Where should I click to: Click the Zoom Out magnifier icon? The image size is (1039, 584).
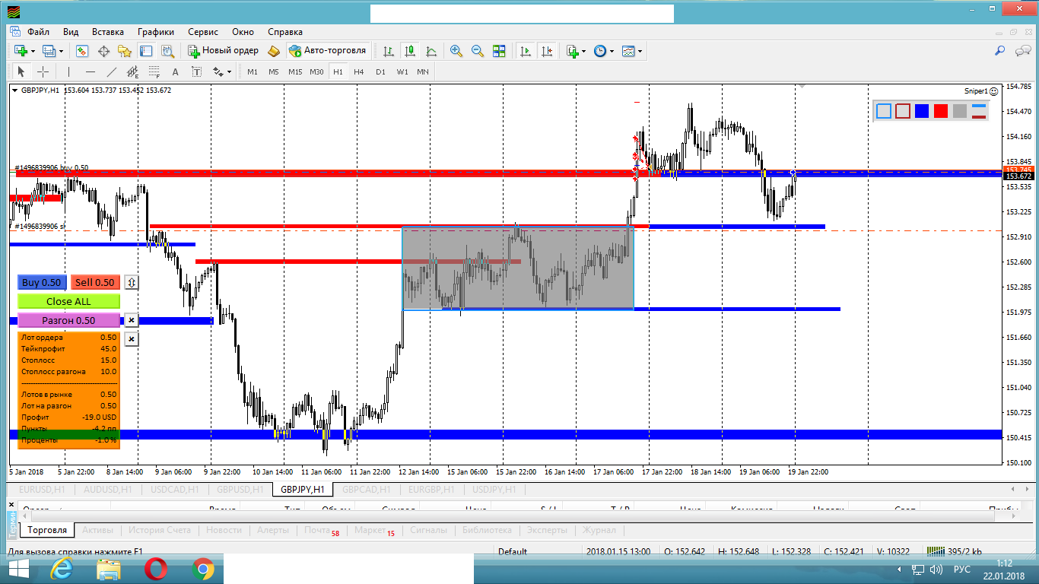pyautogui.click(x=478, y=51)
